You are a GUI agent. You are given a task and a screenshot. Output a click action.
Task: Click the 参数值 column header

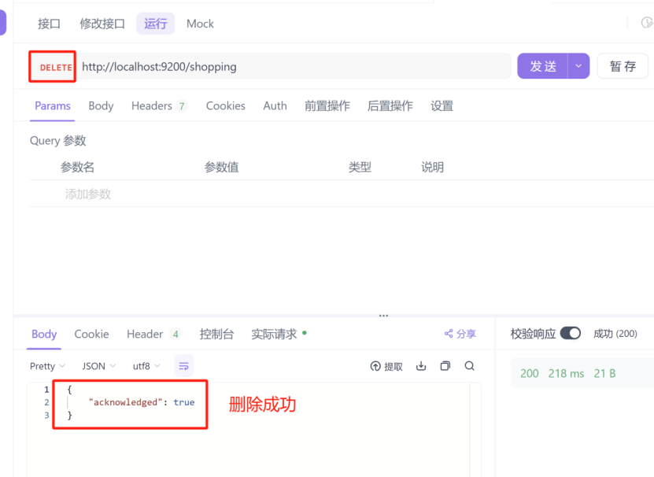221,168
